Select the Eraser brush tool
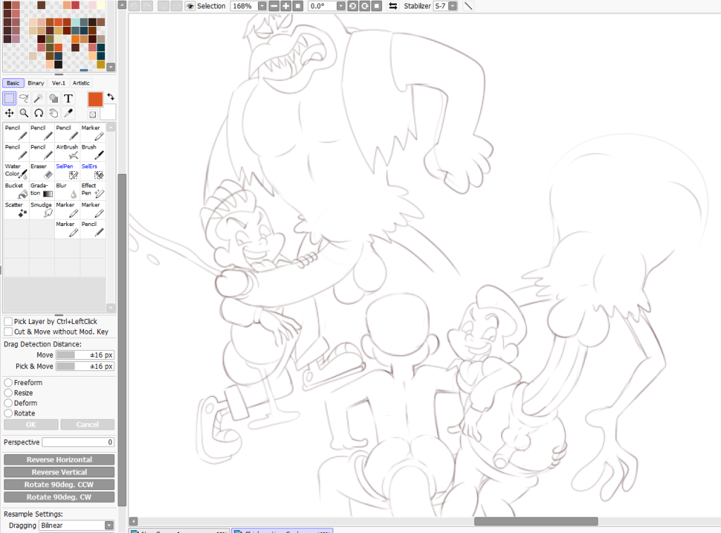This screenshot has width=721, height=533. (x=42, y=170)
